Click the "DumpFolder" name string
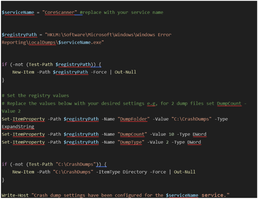Screen dimensions: 258x199 coord(134,119)
